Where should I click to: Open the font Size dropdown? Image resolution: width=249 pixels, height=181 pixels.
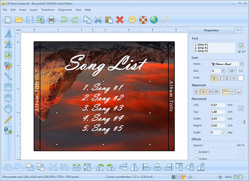pos(223,71)
